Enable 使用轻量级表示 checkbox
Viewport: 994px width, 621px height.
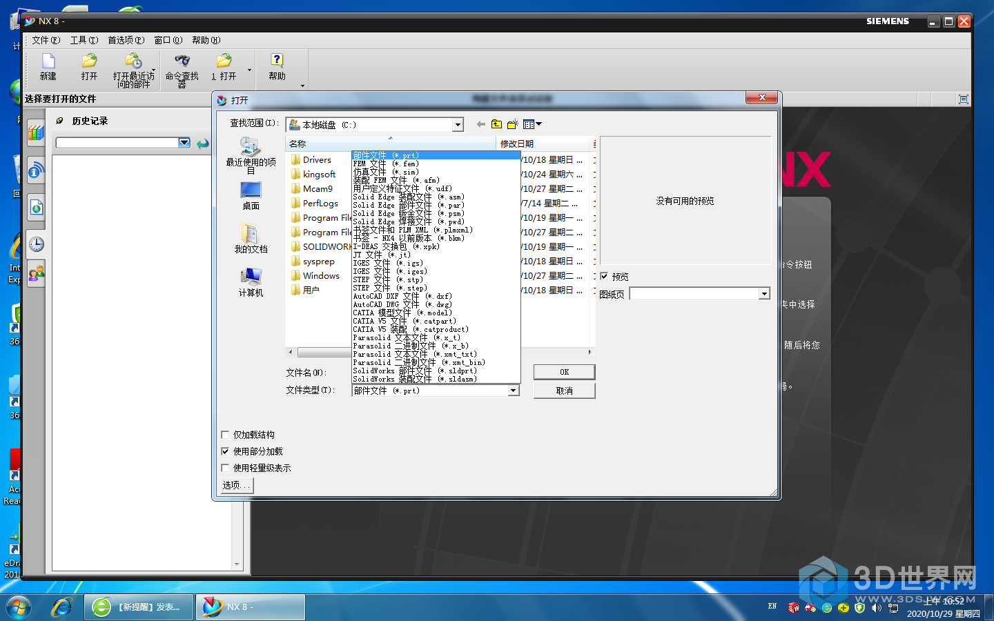pos(225,468)
